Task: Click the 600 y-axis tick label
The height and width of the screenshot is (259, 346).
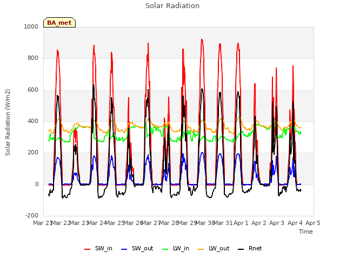Action: tap(33, 90)
